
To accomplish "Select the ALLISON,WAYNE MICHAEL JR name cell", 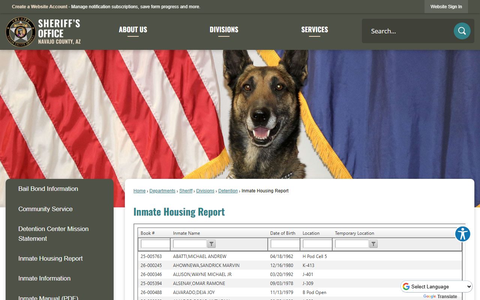I will (202, 274).
